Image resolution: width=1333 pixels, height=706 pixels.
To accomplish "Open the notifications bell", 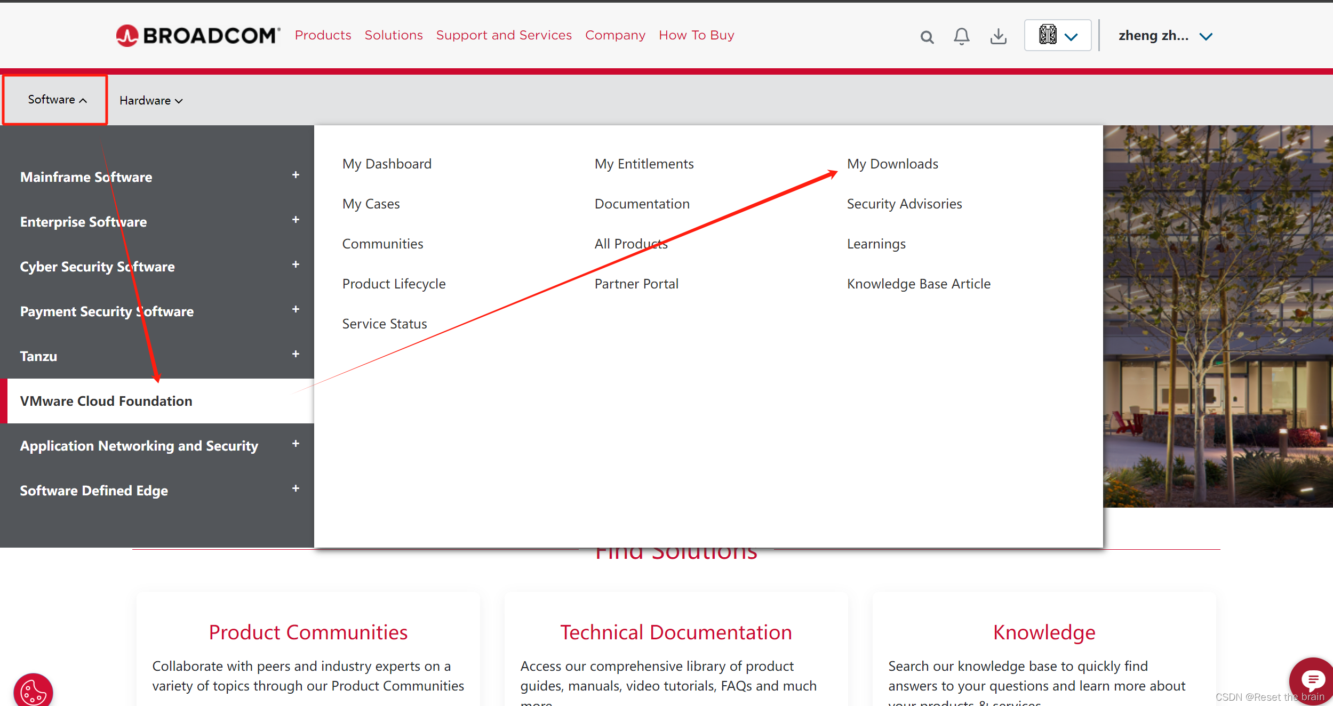I will pos(961,36).
